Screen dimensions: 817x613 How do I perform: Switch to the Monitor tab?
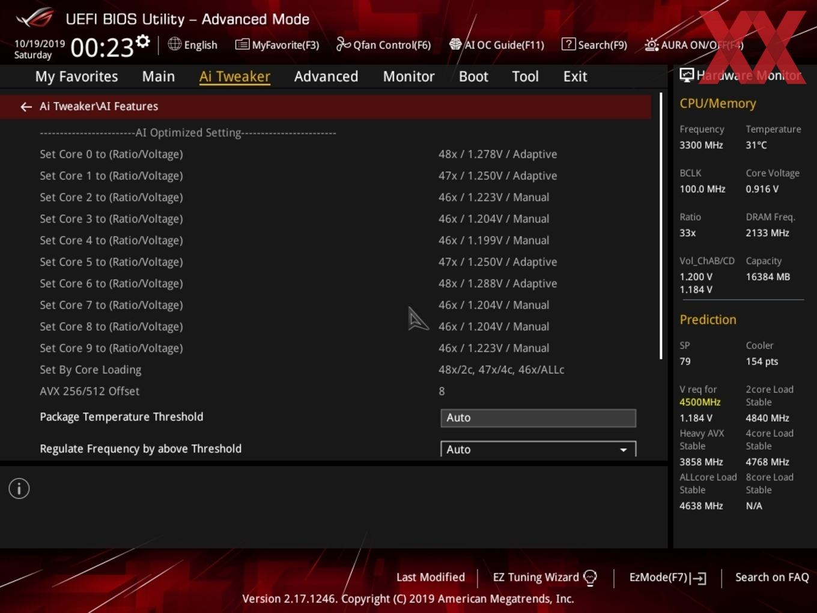coord(409,76)
